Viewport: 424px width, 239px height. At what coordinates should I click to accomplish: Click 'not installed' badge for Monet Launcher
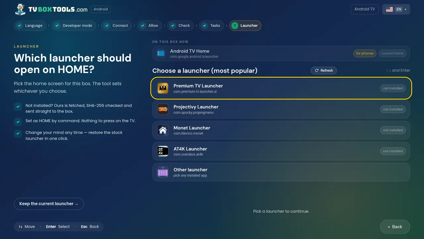coord(393,130)
